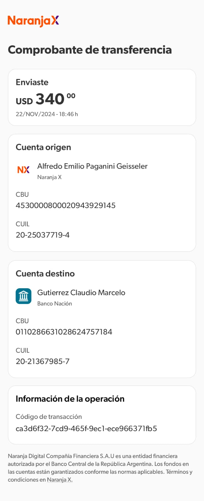This screenshot has height=501, width=204.
Task: Click the date 22/NOV/2024 - 18:46 h
Action: click(47, 114)
